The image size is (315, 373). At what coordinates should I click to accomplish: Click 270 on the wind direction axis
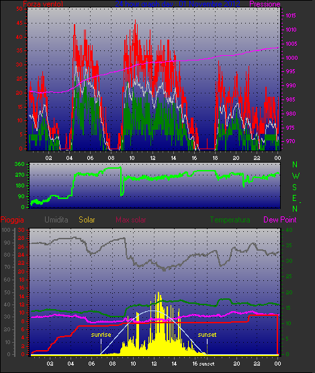point(19,175)
